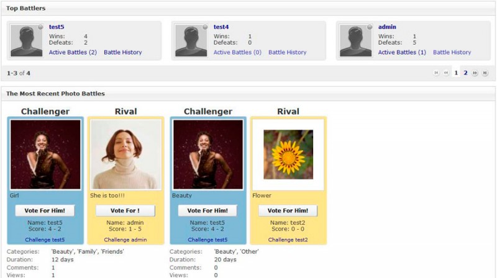The image size is (497, 278).
Task: Click the status dot on test5's avatar
Action: [x=40, y=27]
